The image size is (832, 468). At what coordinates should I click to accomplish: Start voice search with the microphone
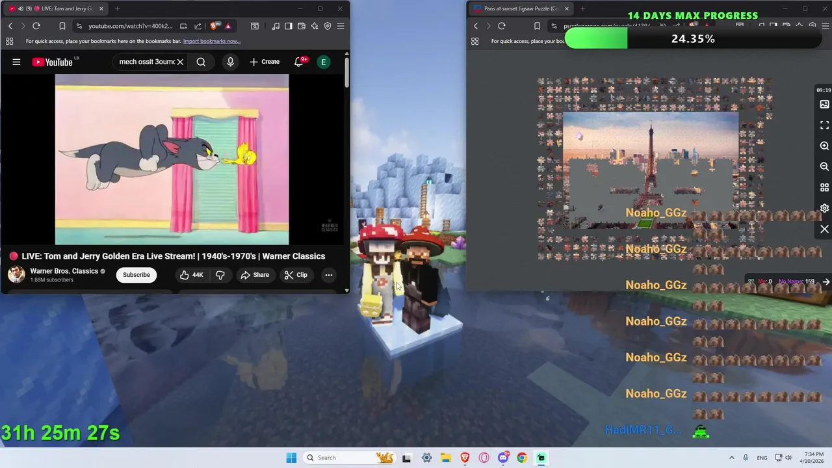230,62
